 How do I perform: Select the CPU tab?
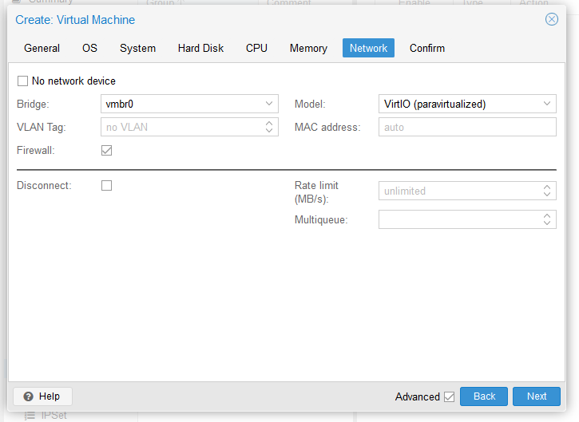click(256, 48)
